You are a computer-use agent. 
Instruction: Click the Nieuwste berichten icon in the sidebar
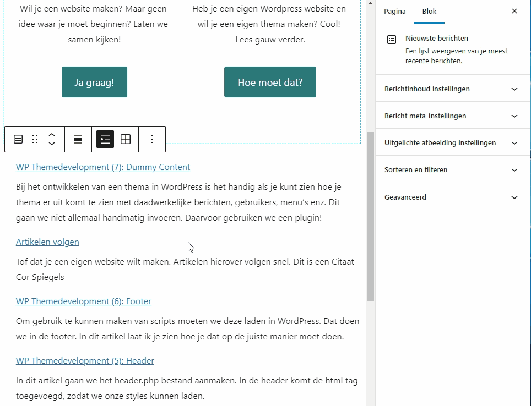[392, 40]
